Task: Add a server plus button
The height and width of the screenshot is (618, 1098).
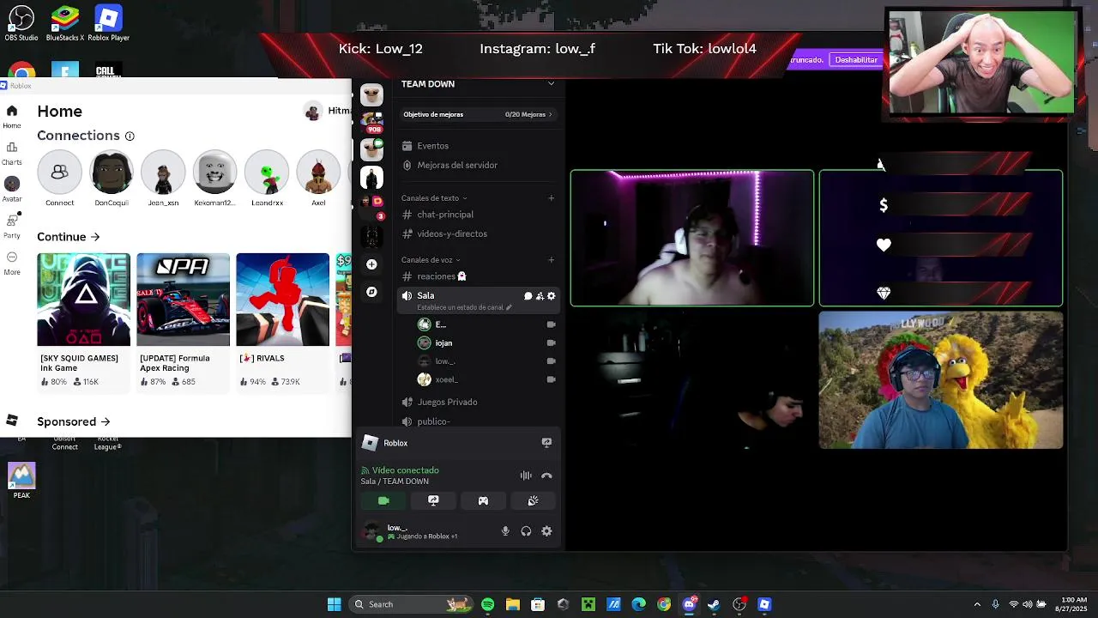Action: coord(371,264)
